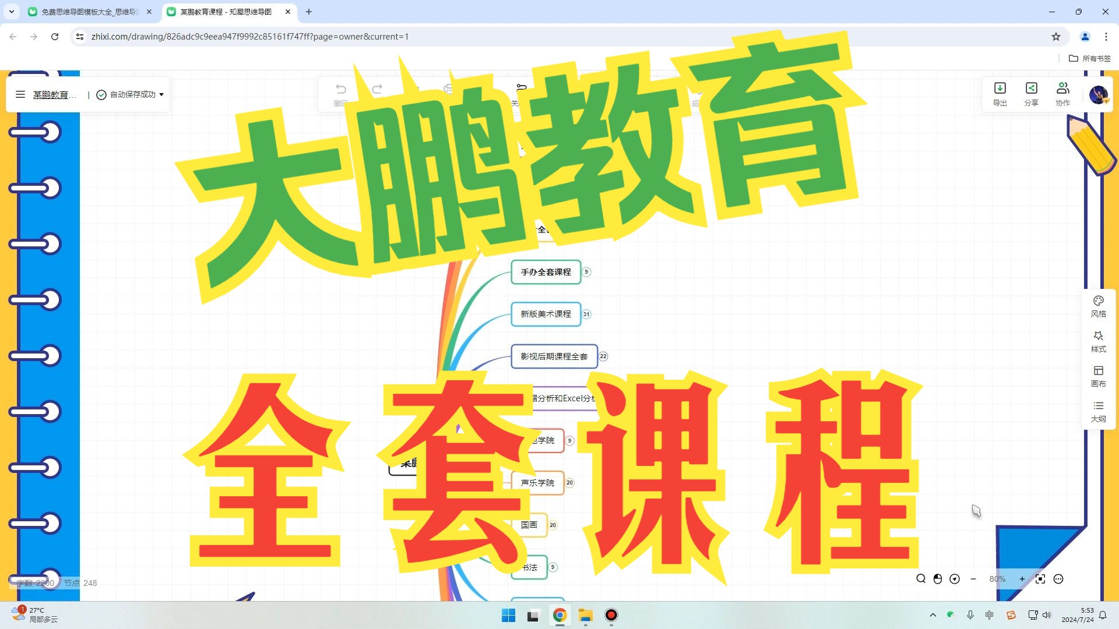Open the volume control in the tray
This screenshot has width=1119, height=629.
click(x=1047, y=615)
